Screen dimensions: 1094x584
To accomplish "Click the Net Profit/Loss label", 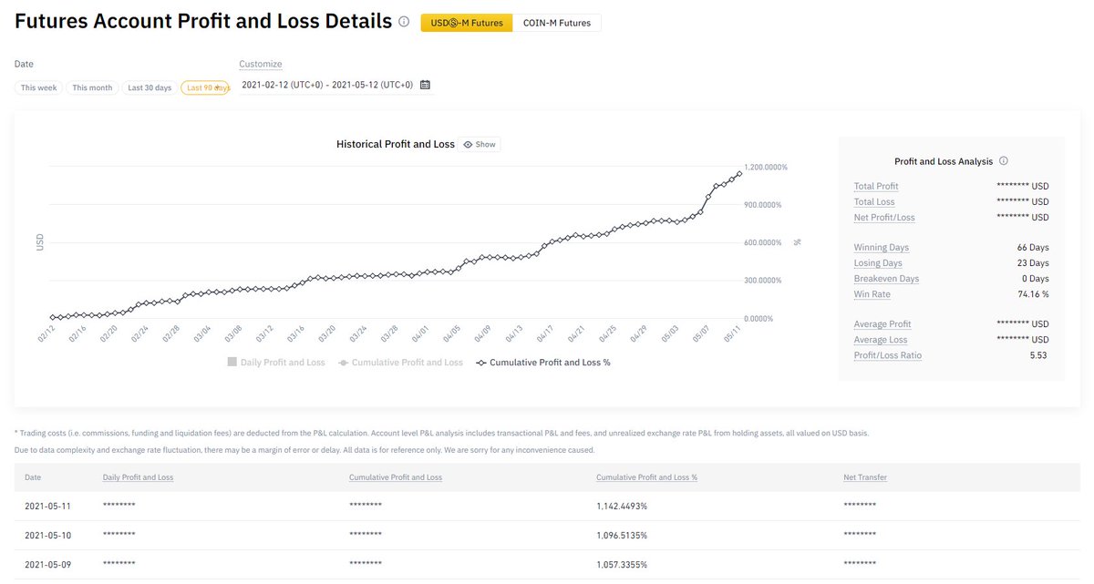I will click(x=884, y=217).
